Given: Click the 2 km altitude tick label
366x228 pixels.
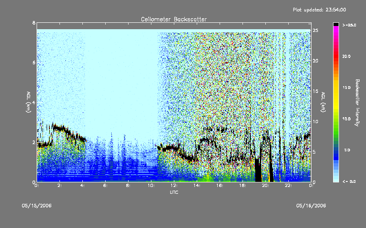Looking at the screenshot, I should (34, 142).
